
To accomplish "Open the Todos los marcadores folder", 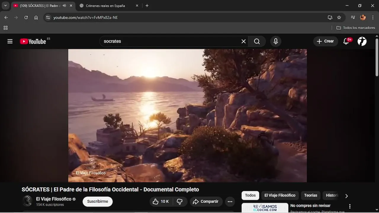I will click(x=356, y=28).
